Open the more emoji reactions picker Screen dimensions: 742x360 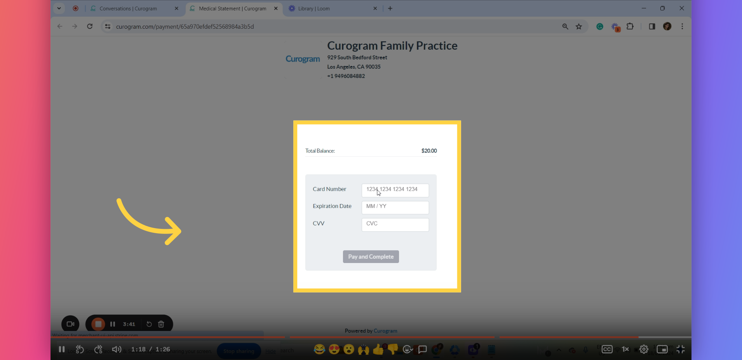tap(408, 349)
